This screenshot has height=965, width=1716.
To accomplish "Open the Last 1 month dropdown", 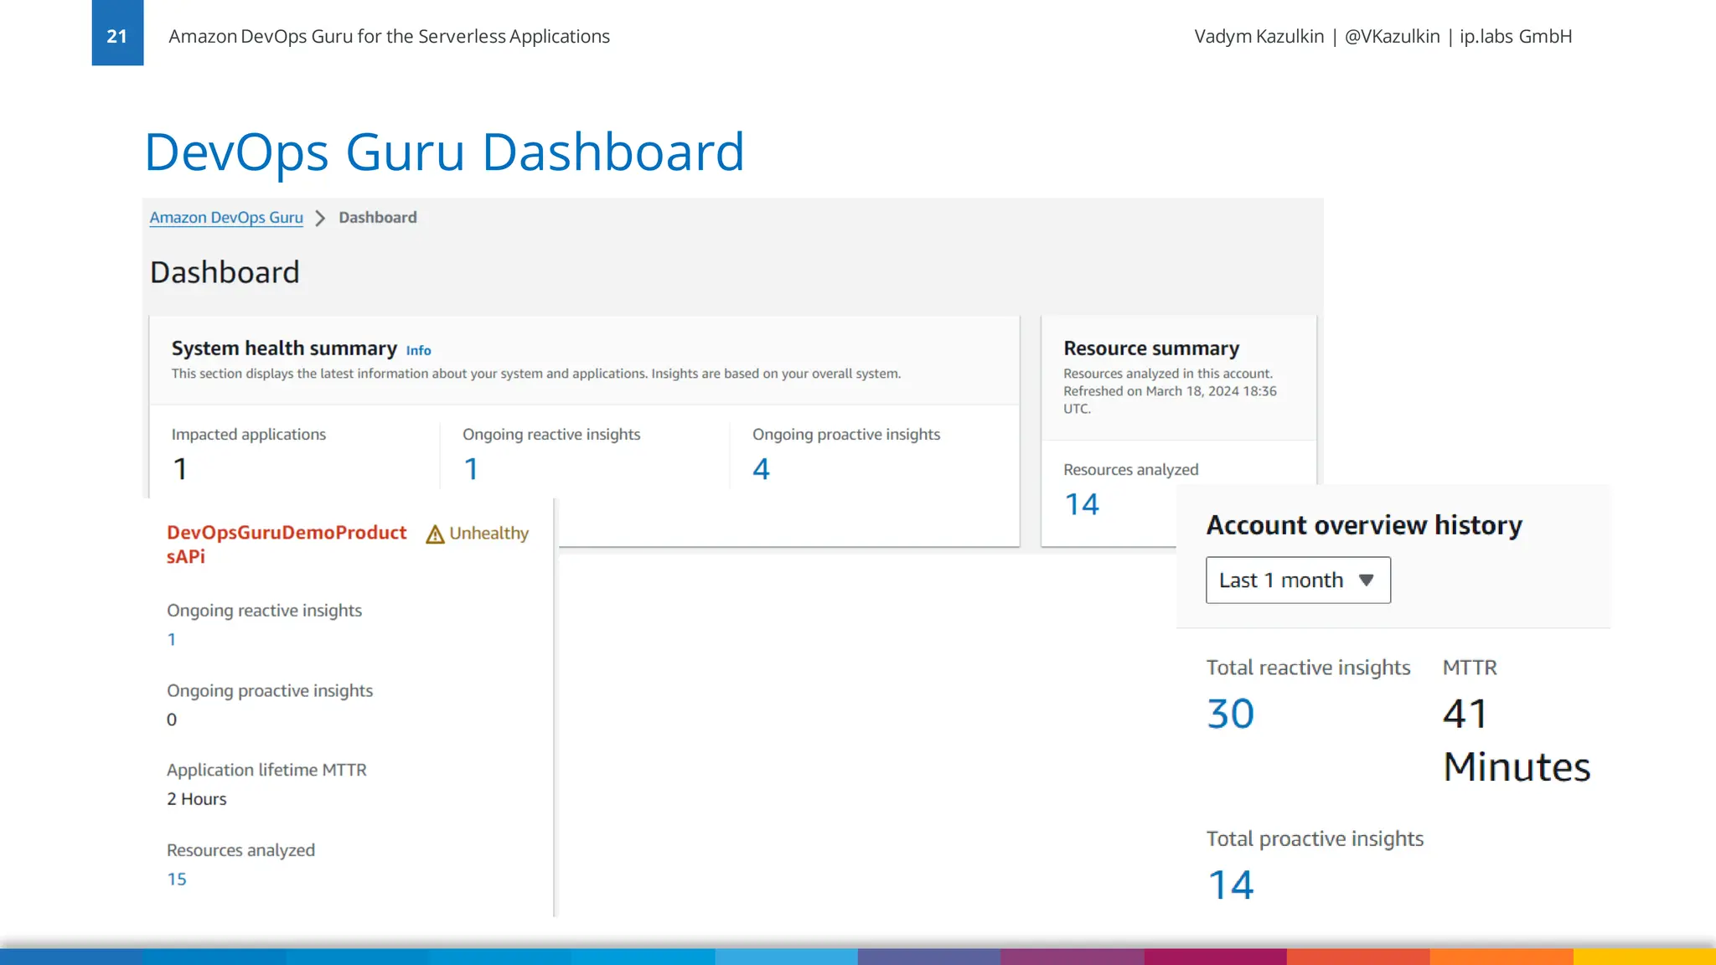I will [1297, 580].
